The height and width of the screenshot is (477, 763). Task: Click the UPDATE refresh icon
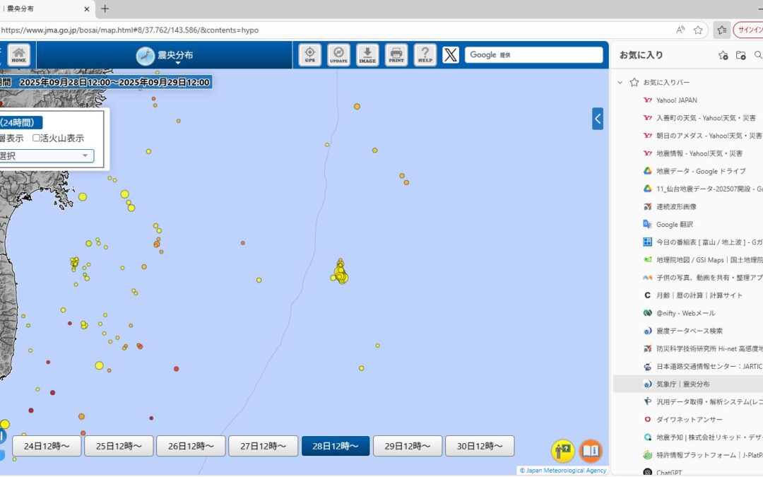coord(339,55)
